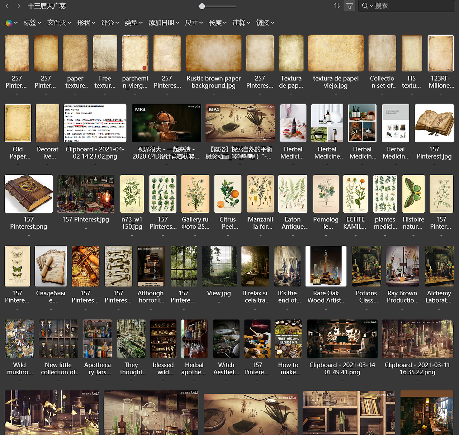Click the 'Collection set of..' file name

click(x=382, y=82)
